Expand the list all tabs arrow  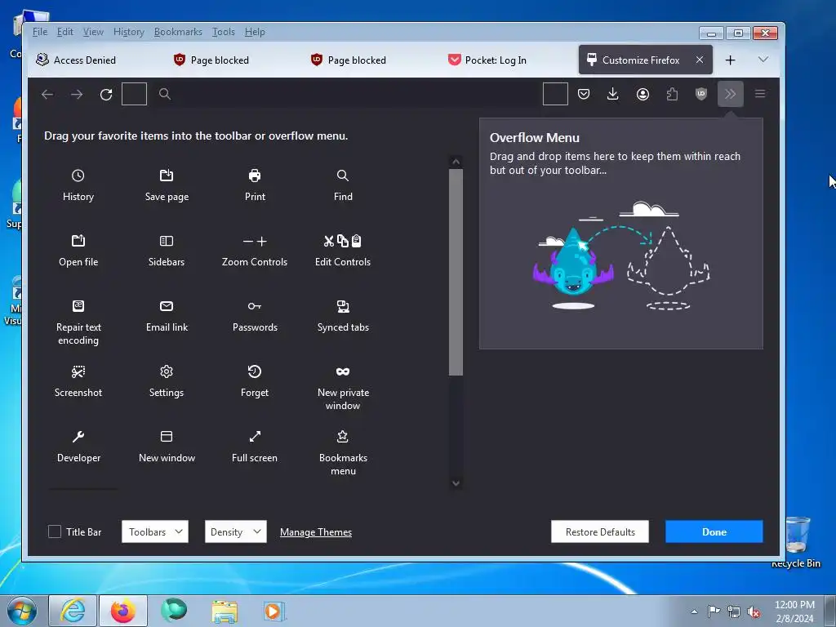(763, 60)
